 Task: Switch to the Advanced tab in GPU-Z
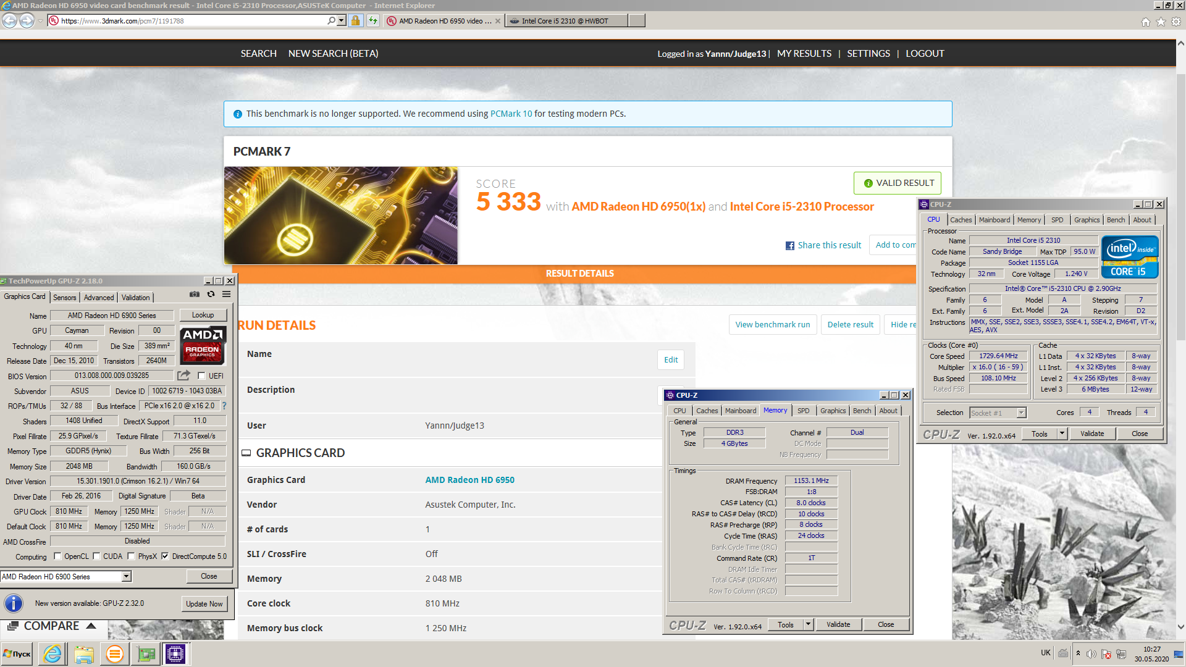point(99,297)
